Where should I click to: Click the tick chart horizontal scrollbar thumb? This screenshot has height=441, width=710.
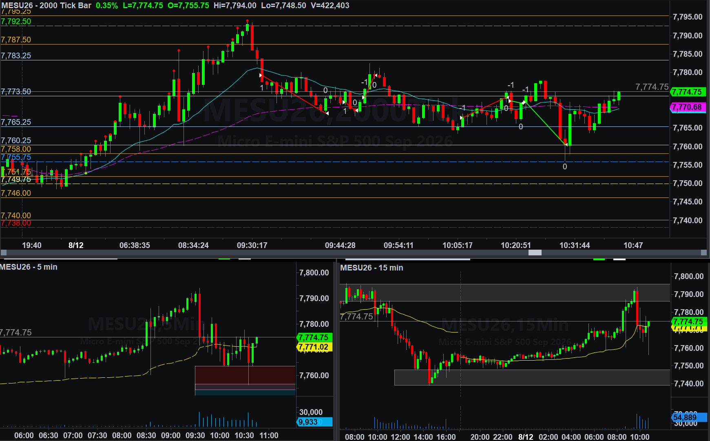coord(535,253)
